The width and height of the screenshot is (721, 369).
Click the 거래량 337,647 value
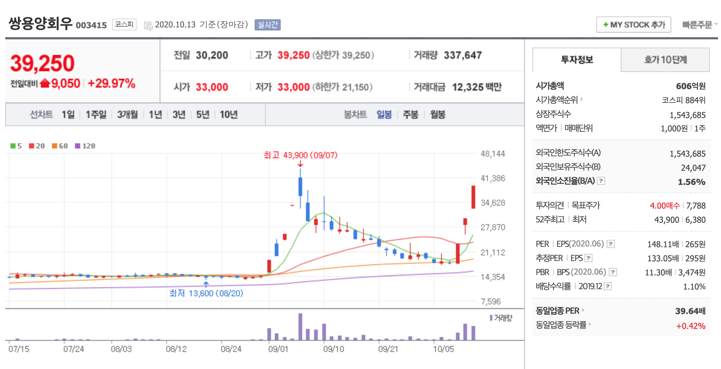point(463,55)
